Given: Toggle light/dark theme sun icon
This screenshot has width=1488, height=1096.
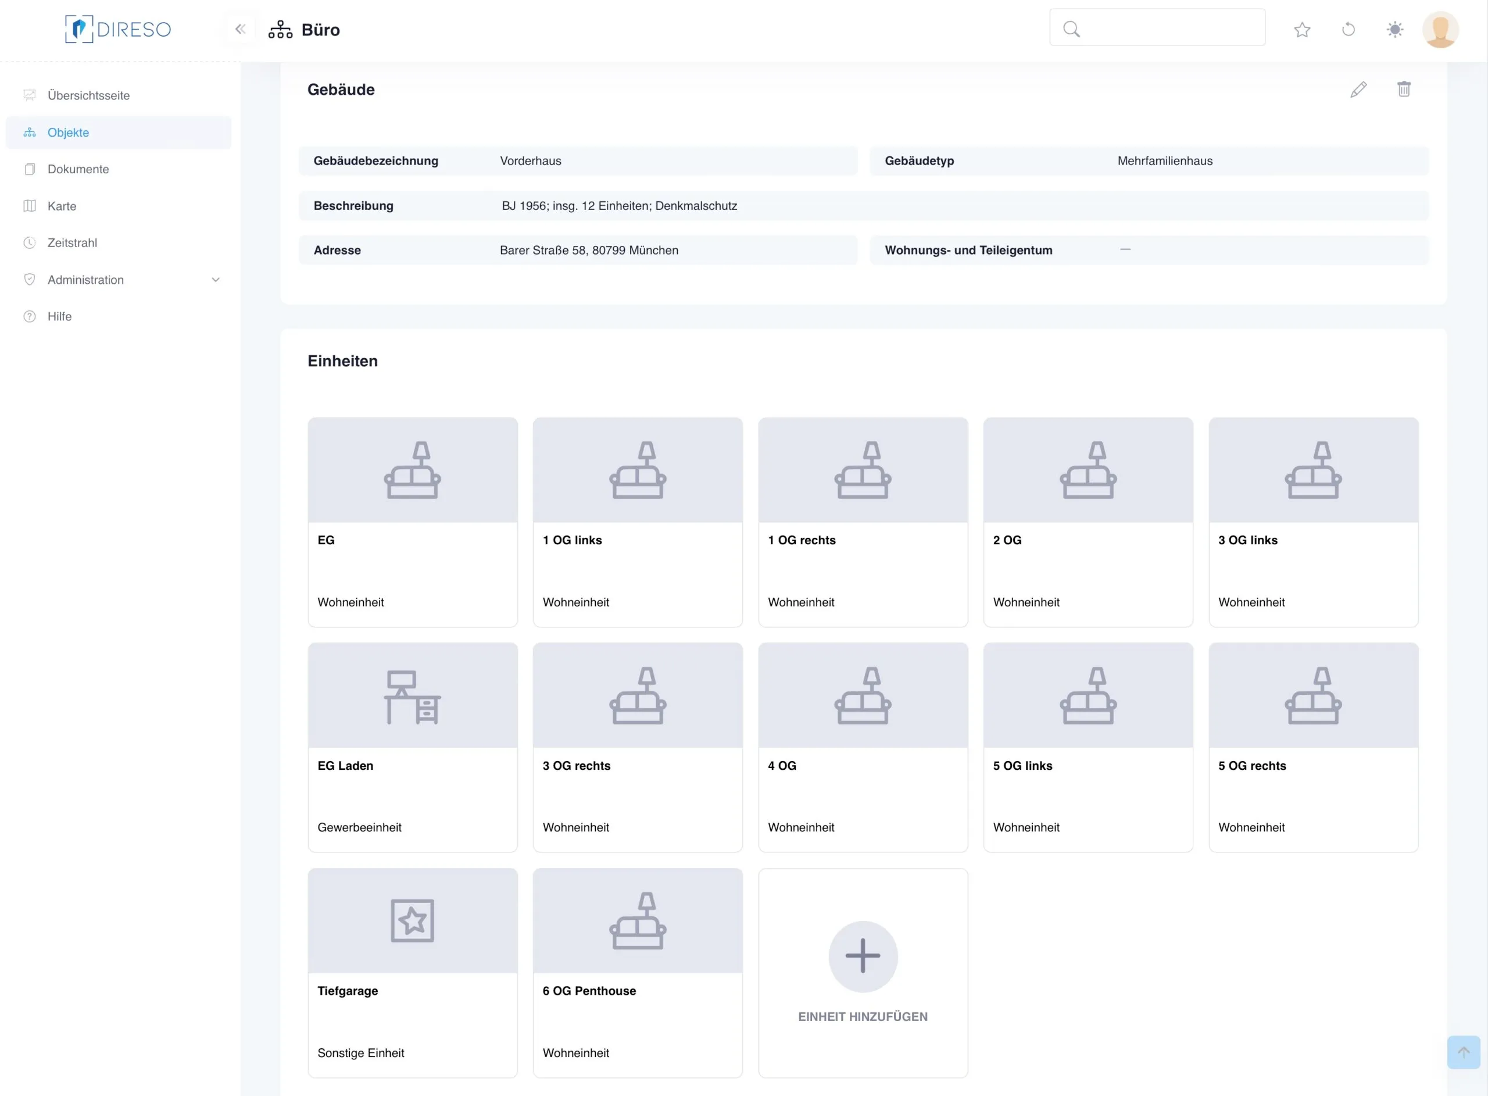Looking at the screenshot, I should 1394,30.
